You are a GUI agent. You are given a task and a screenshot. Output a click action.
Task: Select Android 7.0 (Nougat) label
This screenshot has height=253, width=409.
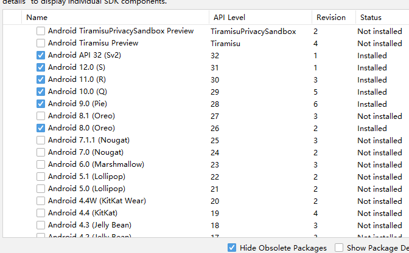[86, 152]
